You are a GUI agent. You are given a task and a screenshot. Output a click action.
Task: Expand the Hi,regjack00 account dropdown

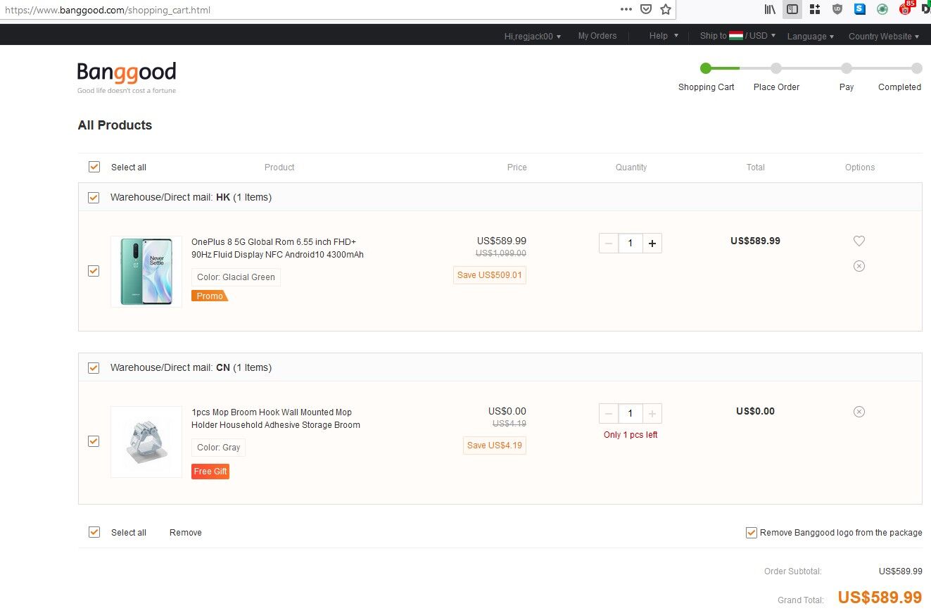[533, 36]
